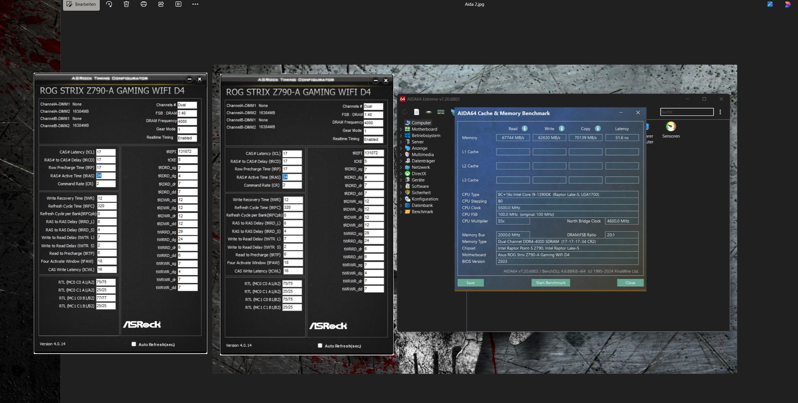Click the AIDA64 report page toolbar icon
798x403 pixels.
(x=416, y=112)
